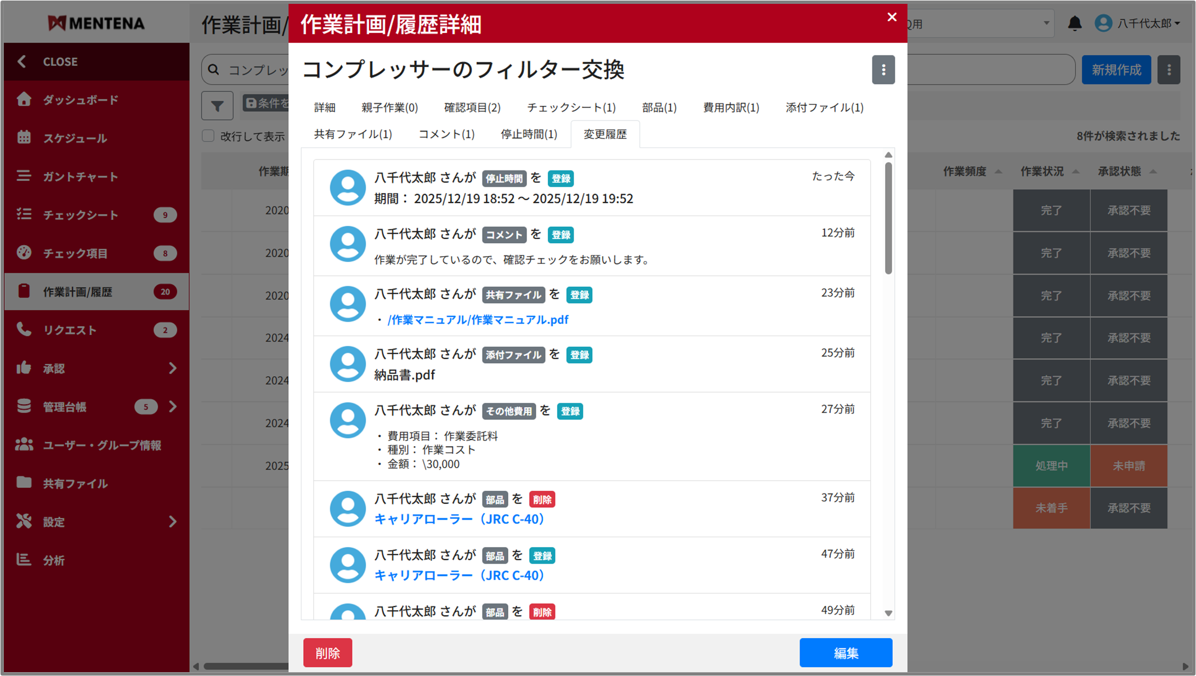The height and width of the screenshot is (676, 1196).
Task: Click the filter funnel icon
Action: tap(217, 105)
